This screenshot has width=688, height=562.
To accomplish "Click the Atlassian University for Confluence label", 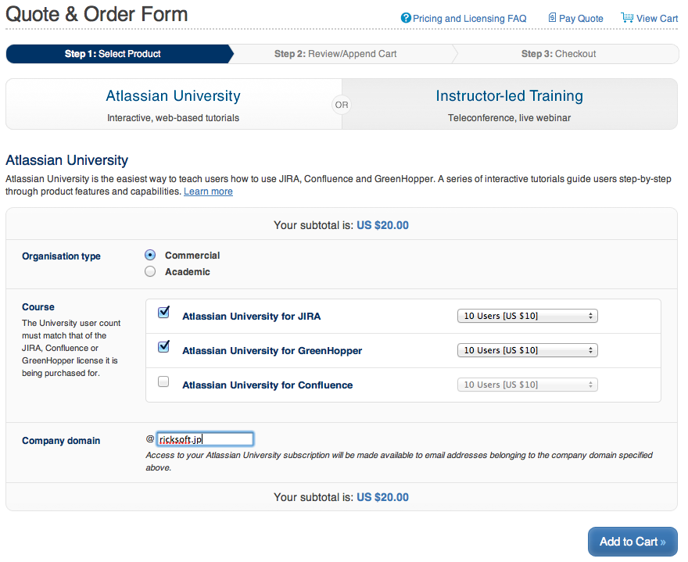I will [267, 385].
